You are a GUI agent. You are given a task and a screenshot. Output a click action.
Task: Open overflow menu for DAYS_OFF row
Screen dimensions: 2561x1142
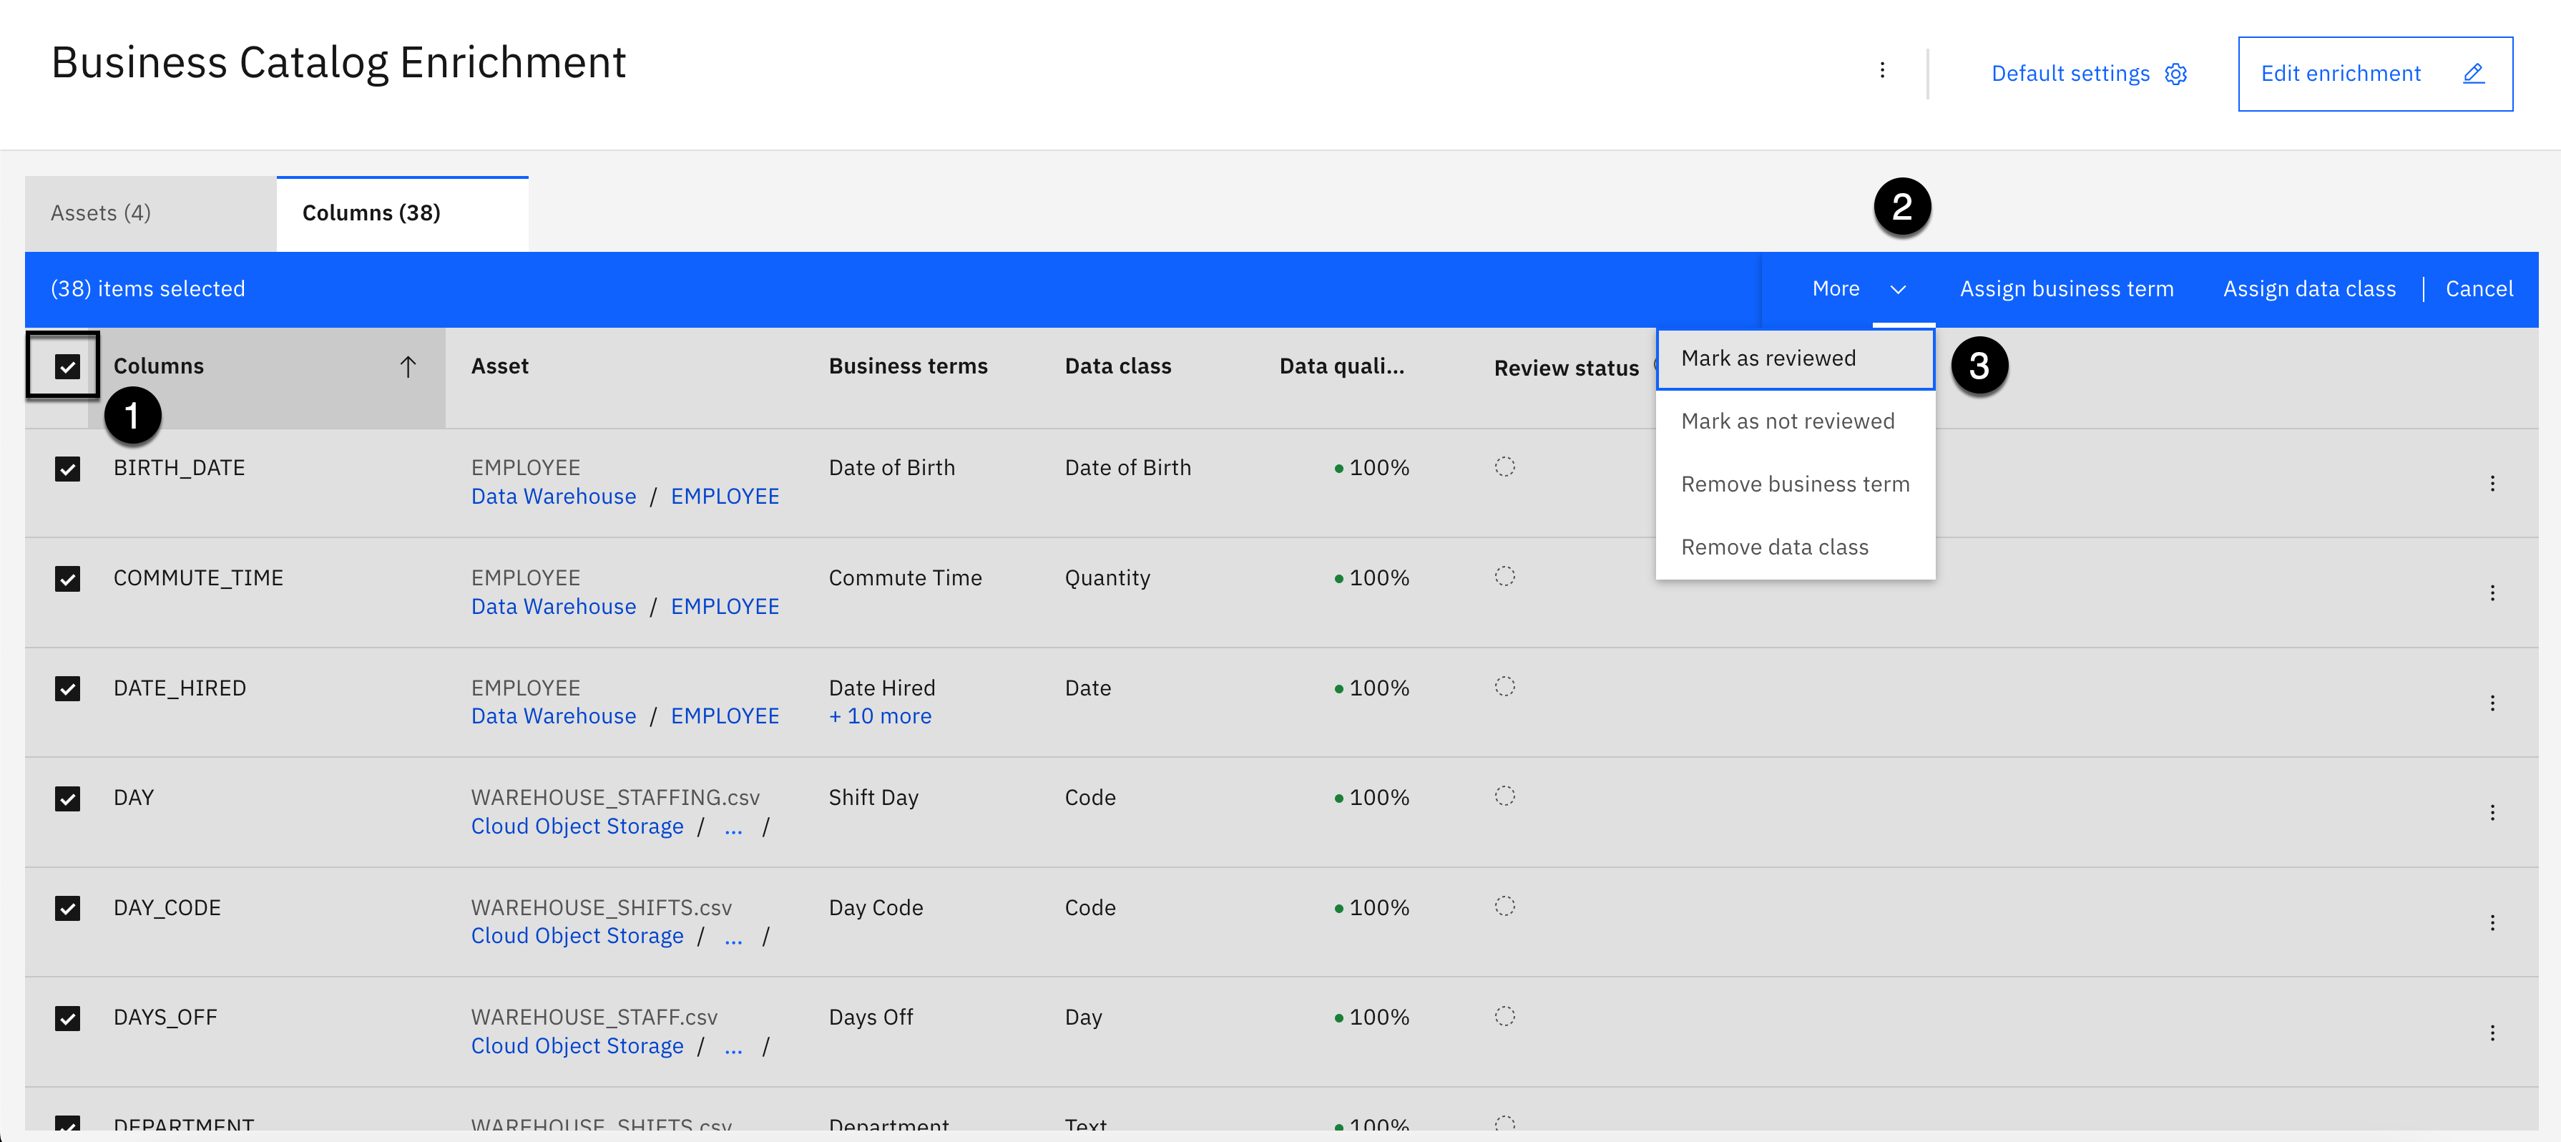click(2492, 1033)
